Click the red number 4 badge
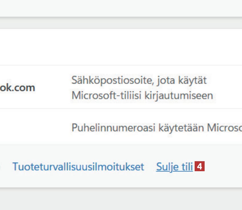This screenshot has height=210, width=242. click(200, 167)
